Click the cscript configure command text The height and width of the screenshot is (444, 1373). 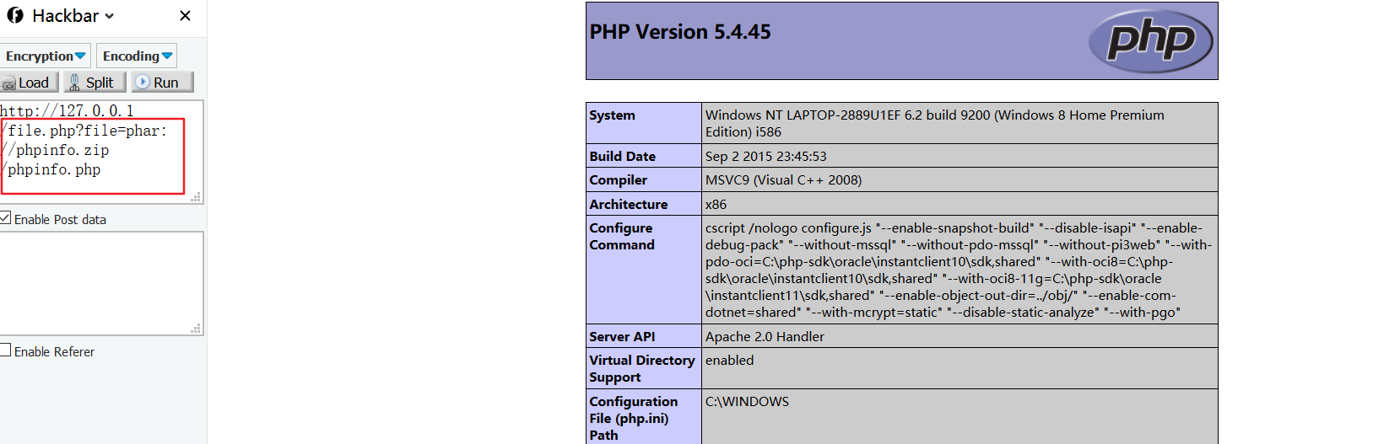[x=959, y=270]
